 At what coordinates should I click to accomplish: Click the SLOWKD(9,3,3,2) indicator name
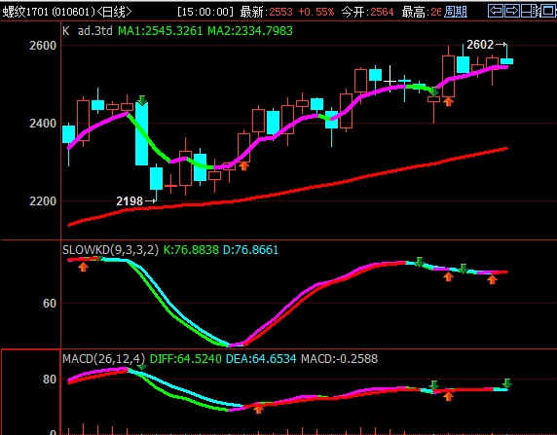tap(110, 250)
